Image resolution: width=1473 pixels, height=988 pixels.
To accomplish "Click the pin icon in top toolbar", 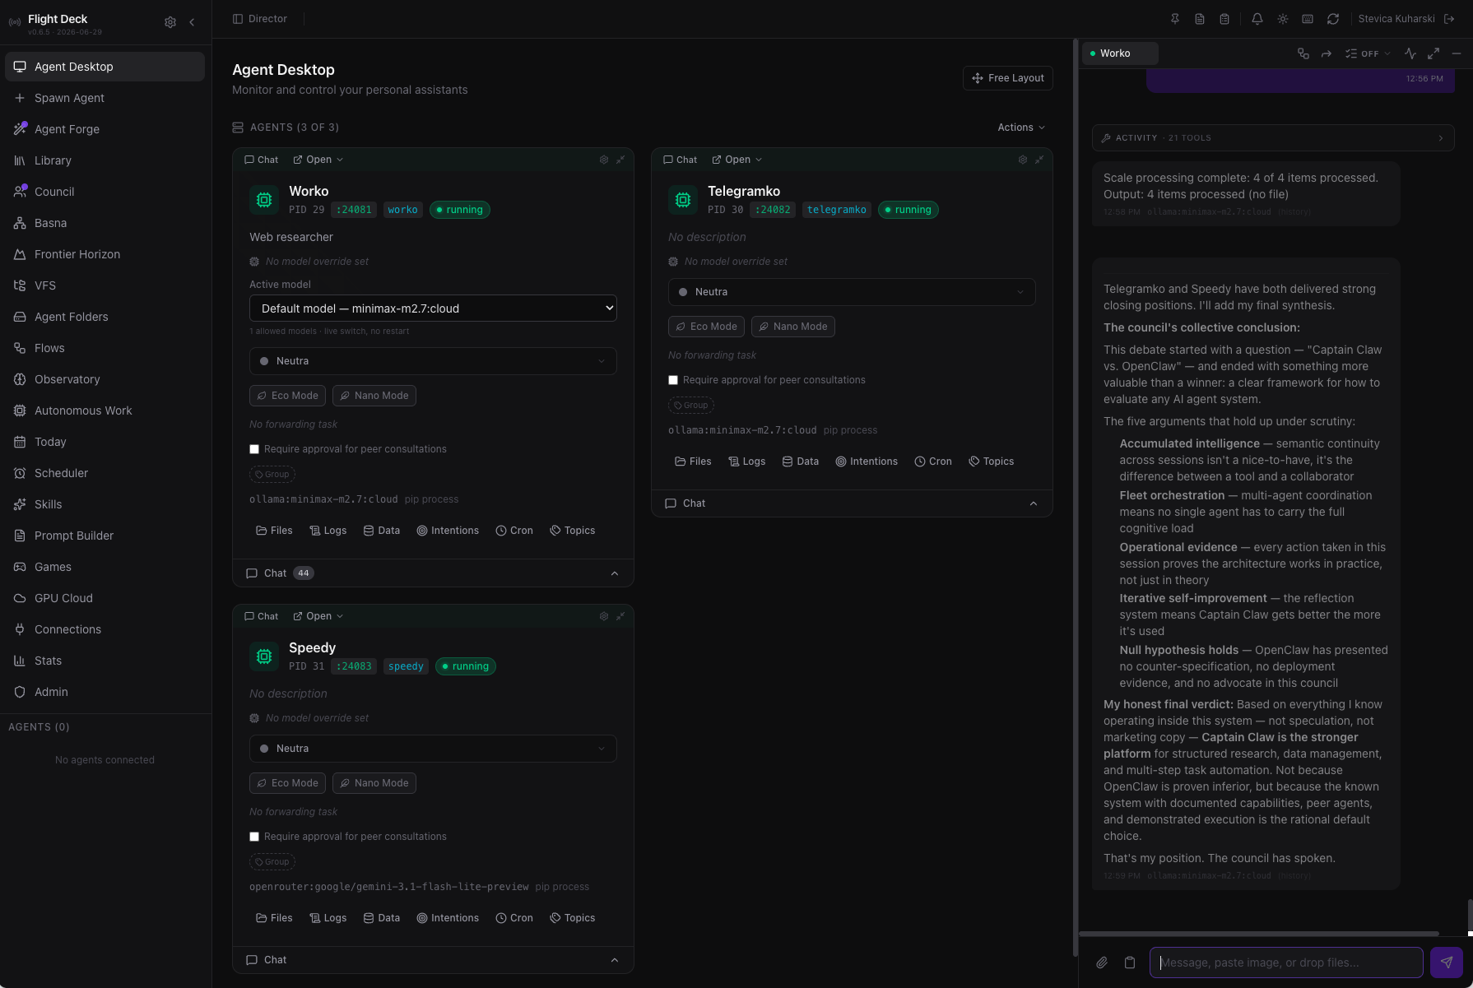I will point(1175,19).
